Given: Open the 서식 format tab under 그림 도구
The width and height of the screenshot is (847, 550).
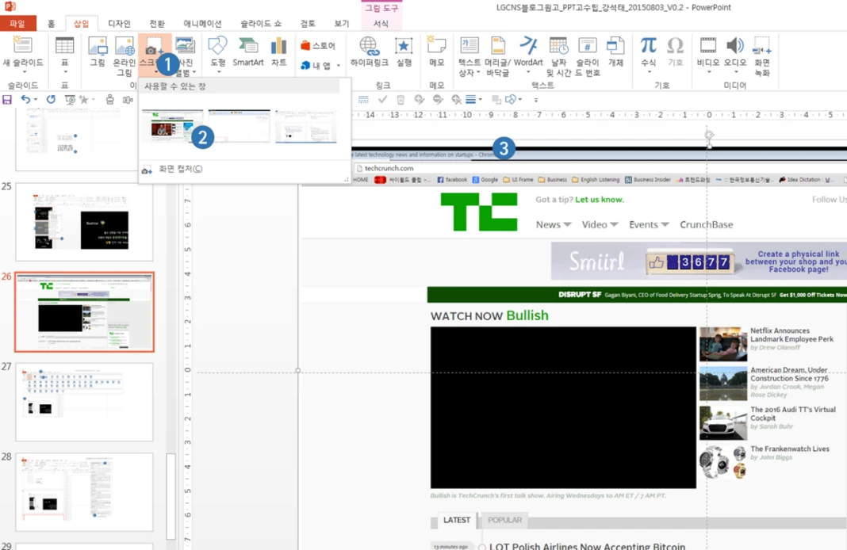Looking at the screenshot, I should pos(381,23).
